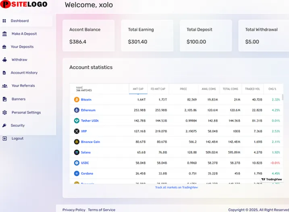Open the Privacy Policy link
Screen dimensions: 289x212
(74, 210)
